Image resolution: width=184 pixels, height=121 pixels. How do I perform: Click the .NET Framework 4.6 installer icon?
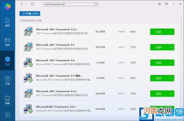28,62
